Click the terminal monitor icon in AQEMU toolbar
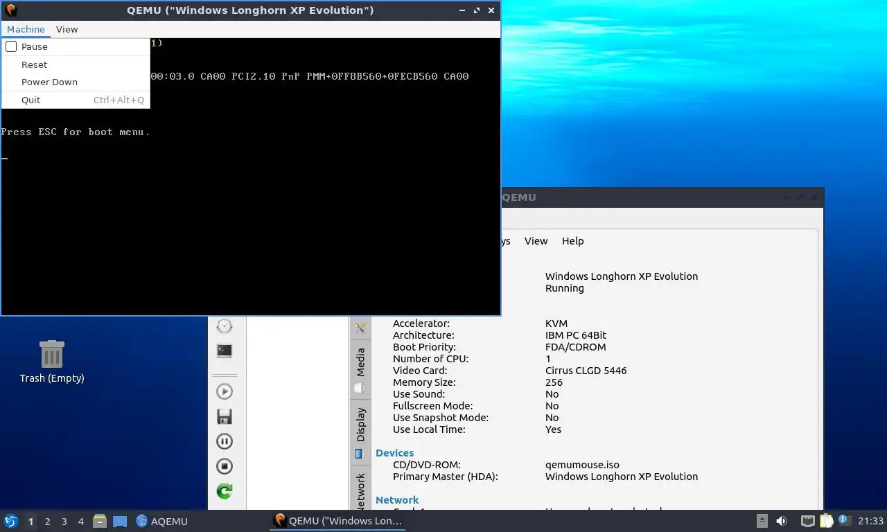The image size is (887, 532). click(225, 351)
